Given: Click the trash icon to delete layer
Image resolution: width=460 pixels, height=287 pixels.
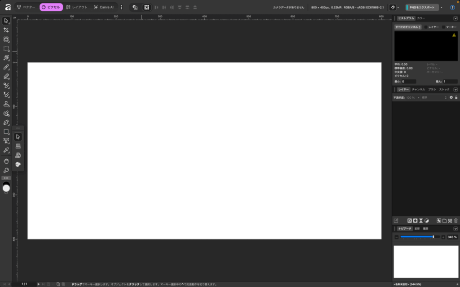Looking at the screenshot, I should (456, 221).
